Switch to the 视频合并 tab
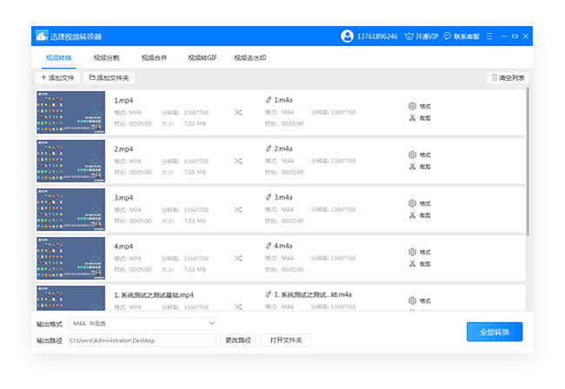565x389 pixels. pos(154,57)
